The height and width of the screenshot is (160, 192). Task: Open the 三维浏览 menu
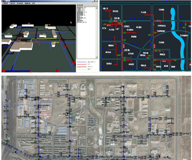tap(13, 4)
